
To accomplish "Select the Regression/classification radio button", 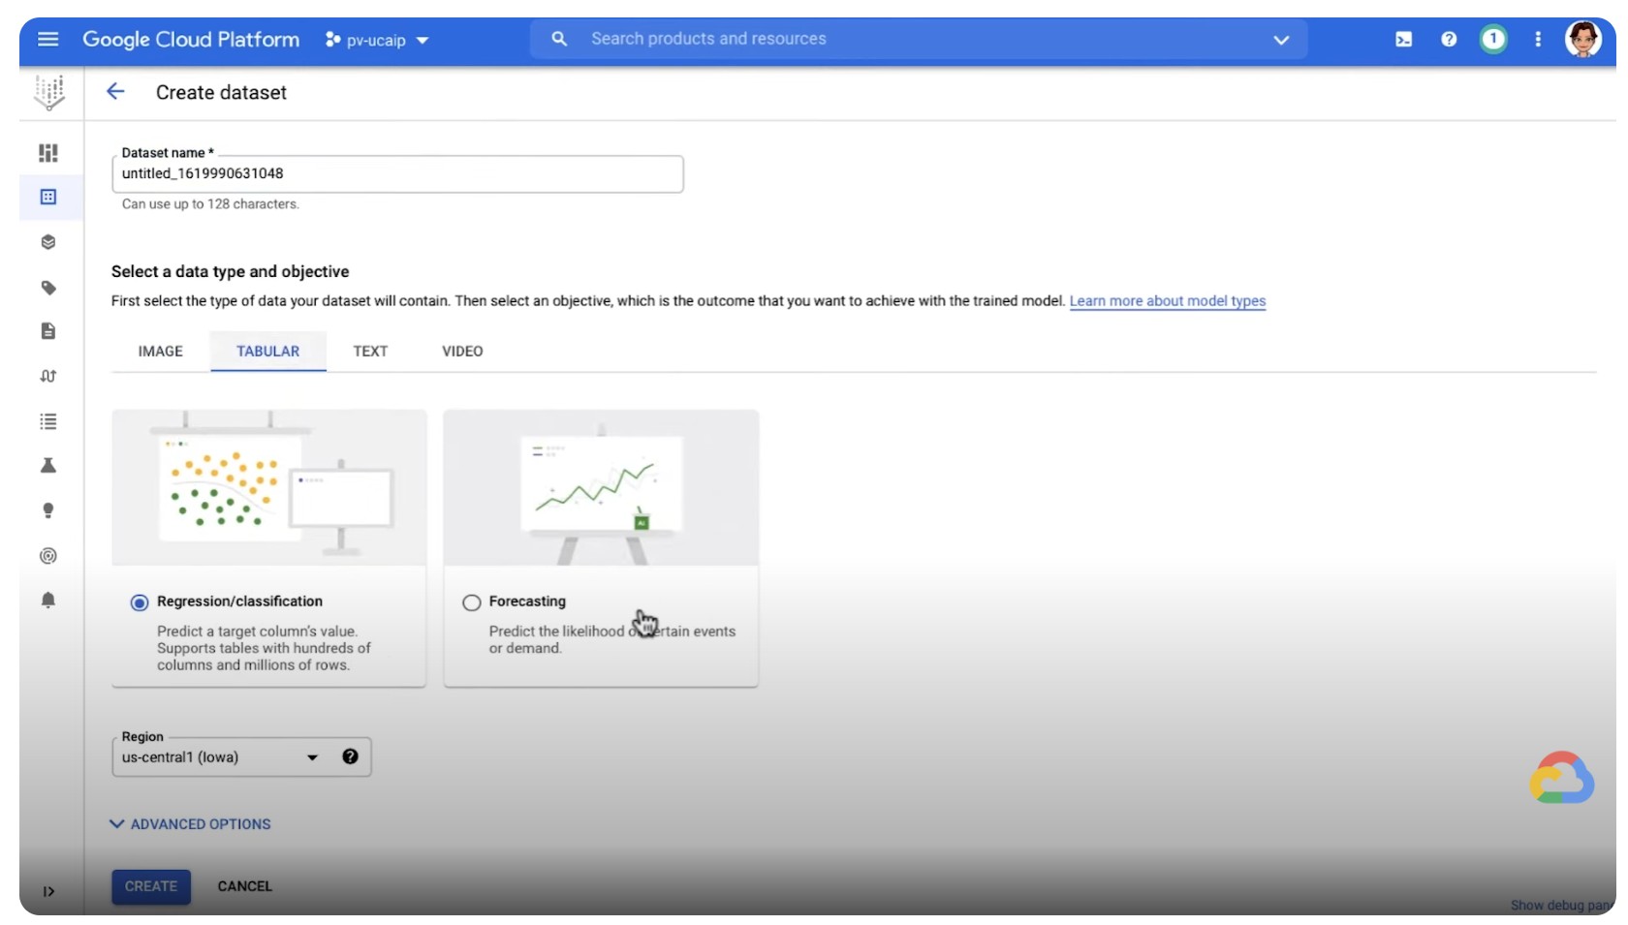I will (140, 603).
